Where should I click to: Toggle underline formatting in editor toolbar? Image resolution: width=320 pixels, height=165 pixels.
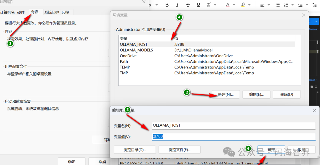click(x=198, y=5)
